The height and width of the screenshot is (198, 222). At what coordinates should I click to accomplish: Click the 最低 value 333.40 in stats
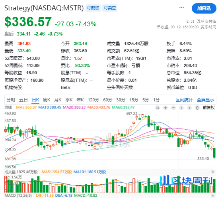tap(24, 51)
